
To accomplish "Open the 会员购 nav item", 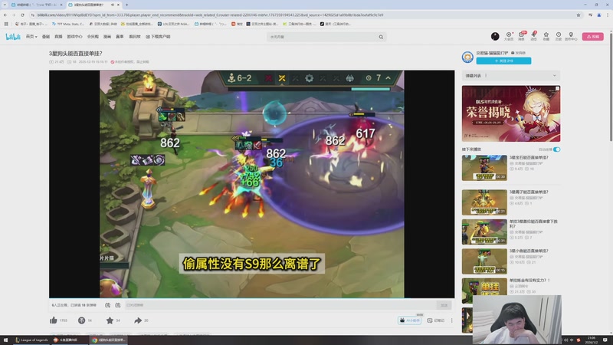I will click(x=93, y=37).
